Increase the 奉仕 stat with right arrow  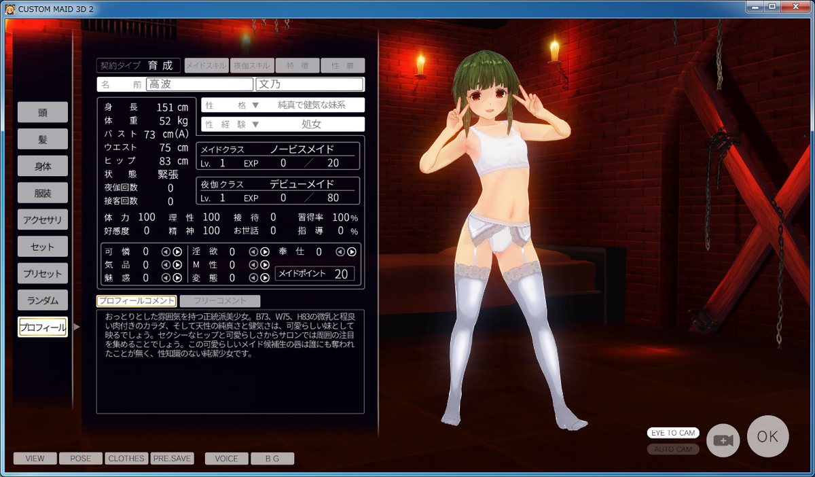[352, 251]
